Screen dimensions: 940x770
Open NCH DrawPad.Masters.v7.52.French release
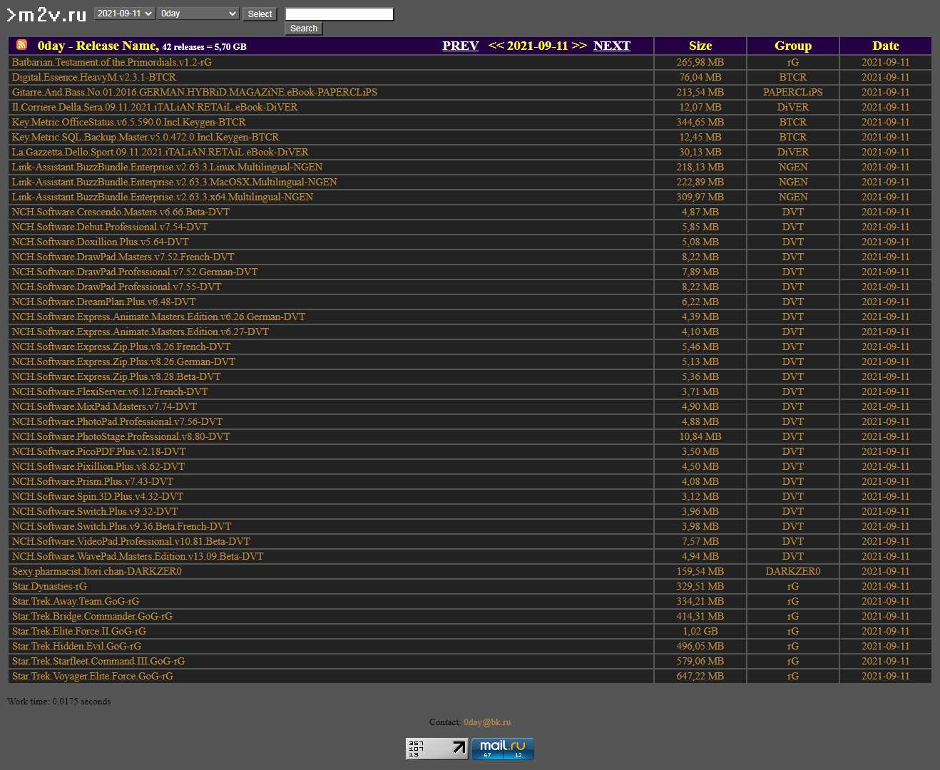pos(123,257)
